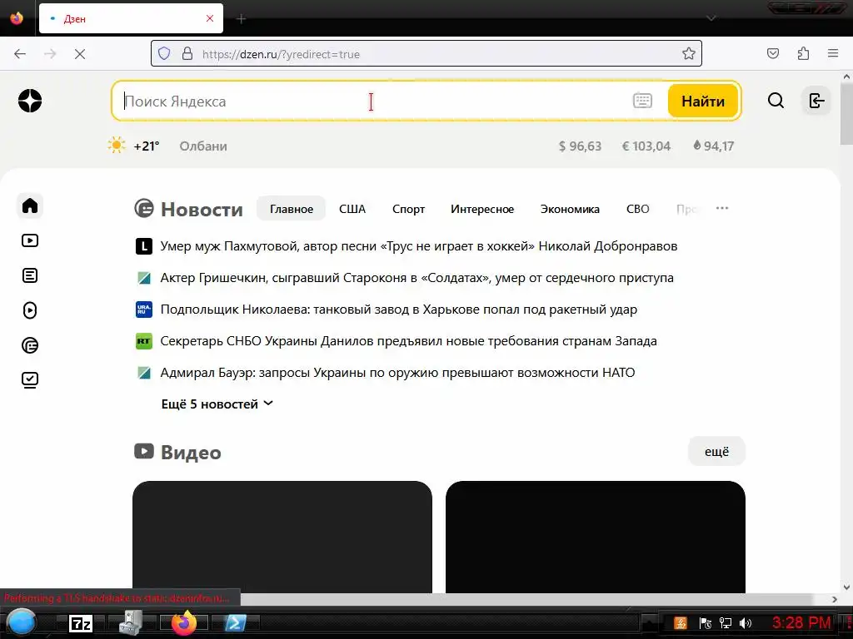Click the magnifier search icon
The image size is (853, 639).
tap(776, 101)
